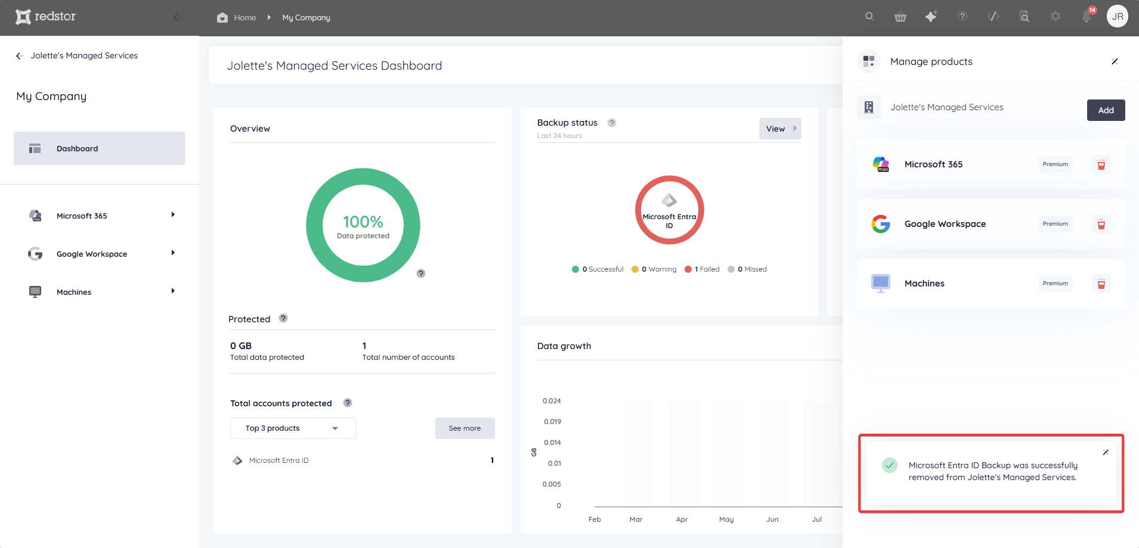Click the building icon beside Jolette's Managed Services
Viewport: 1139px width, 548px height.
(x=869, y=107)
